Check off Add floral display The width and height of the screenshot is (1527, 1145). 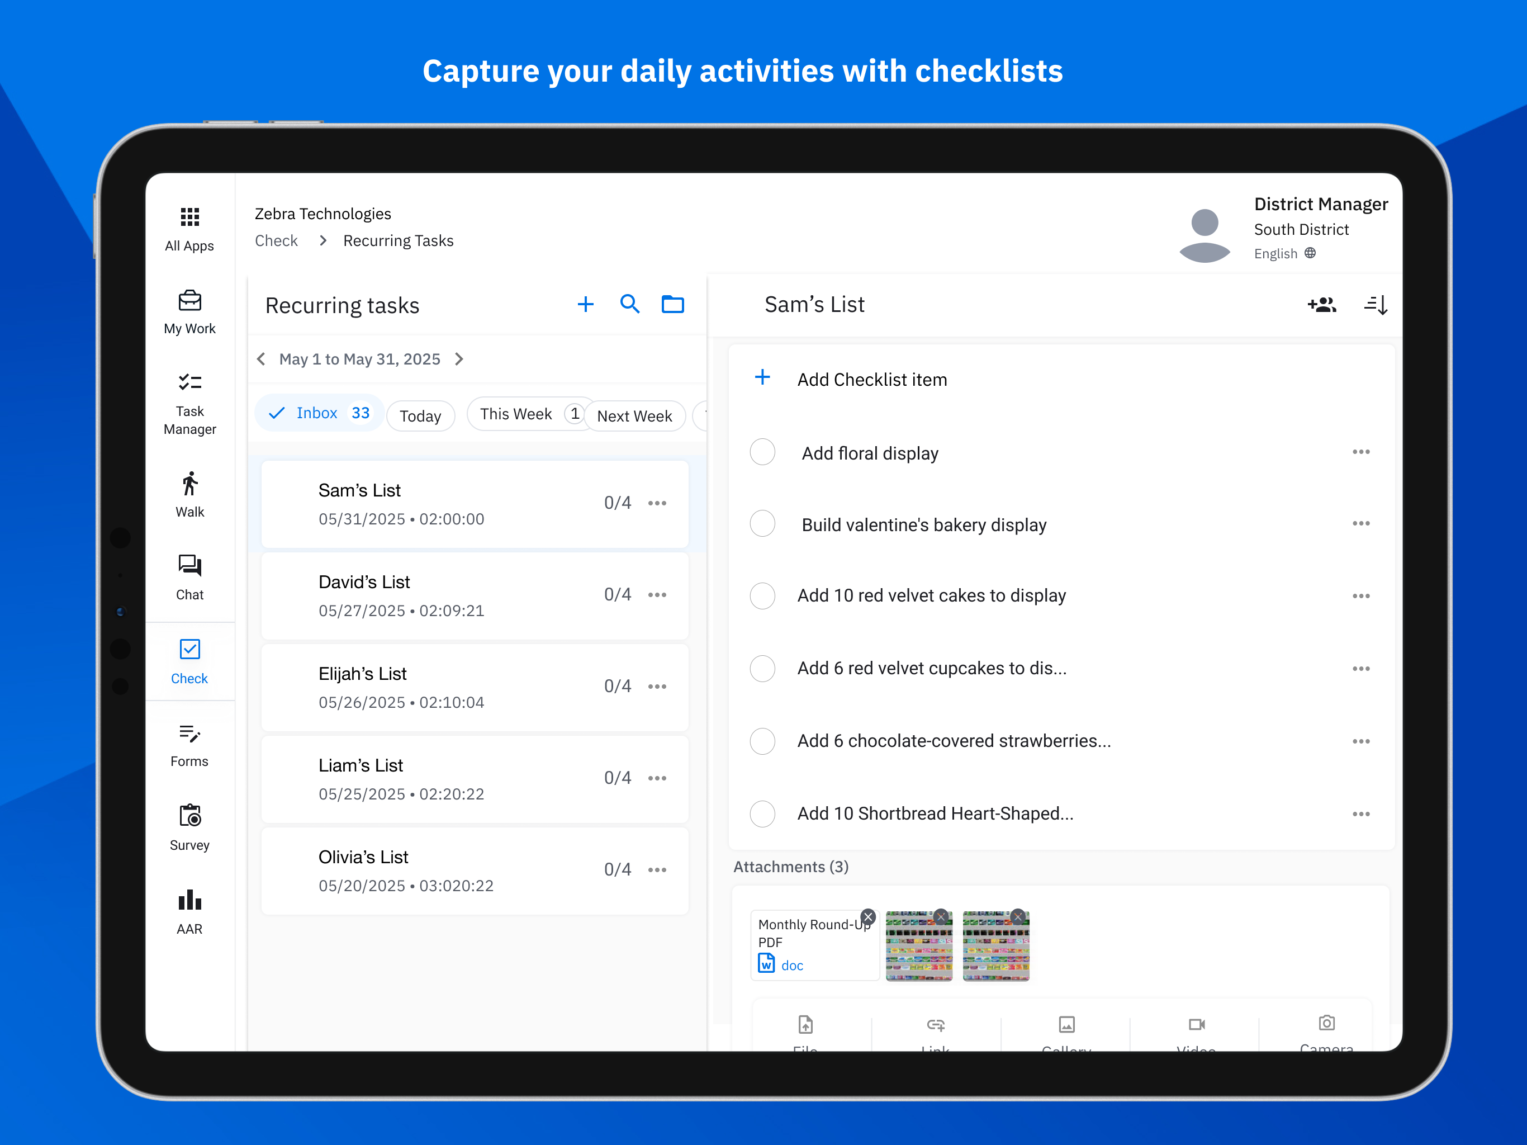[x=762, y=452]
